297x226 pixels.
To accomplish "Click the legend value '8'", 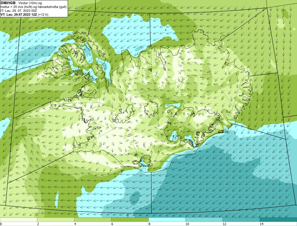I will [x=149, y=224].
